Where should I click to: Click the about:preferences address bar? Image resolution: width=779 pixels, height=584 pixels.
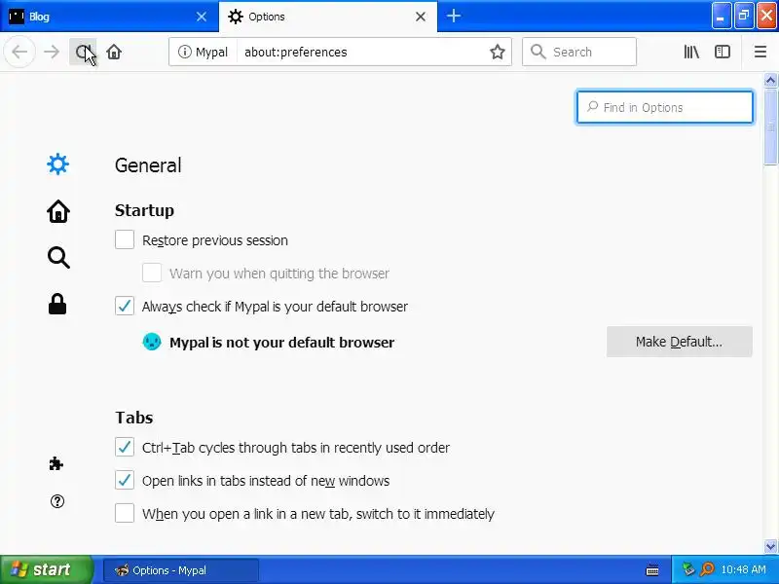pos(362,52)
